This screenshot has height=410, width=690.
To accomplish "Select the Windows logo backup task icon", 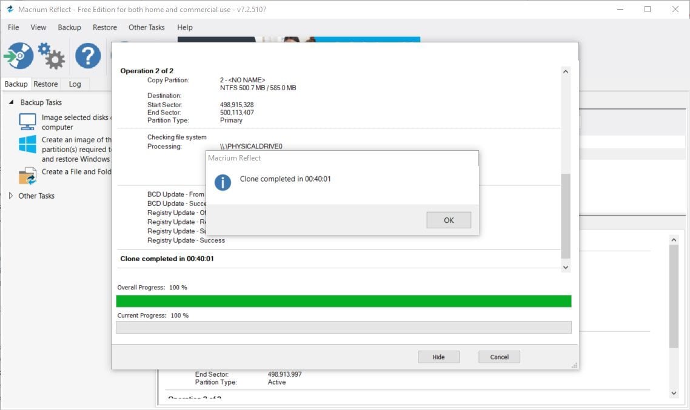I will click(27, 144).
